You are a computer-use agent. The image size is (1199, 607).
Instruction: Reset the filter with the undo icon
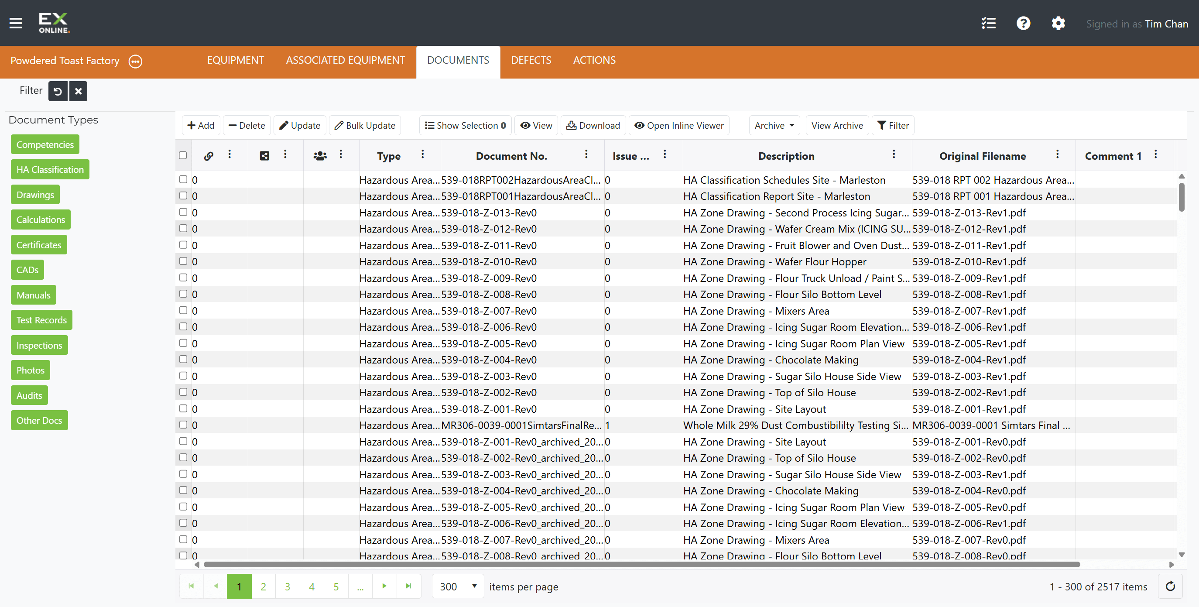[58, 91]
